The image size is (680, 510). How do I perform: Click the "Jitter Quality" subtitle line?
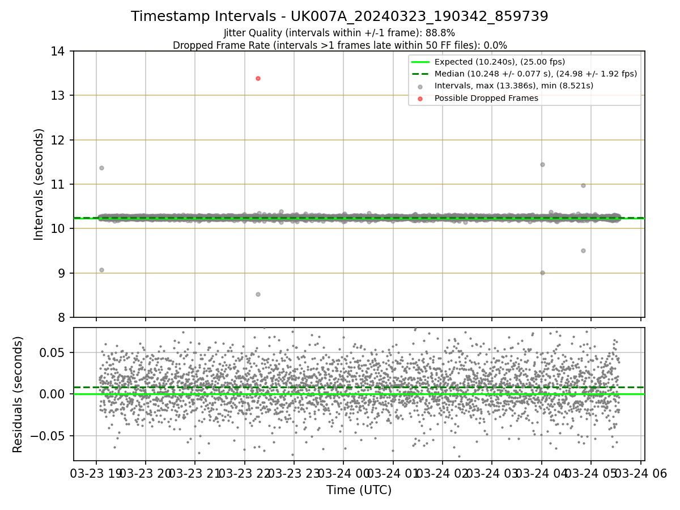coord(339,33)
